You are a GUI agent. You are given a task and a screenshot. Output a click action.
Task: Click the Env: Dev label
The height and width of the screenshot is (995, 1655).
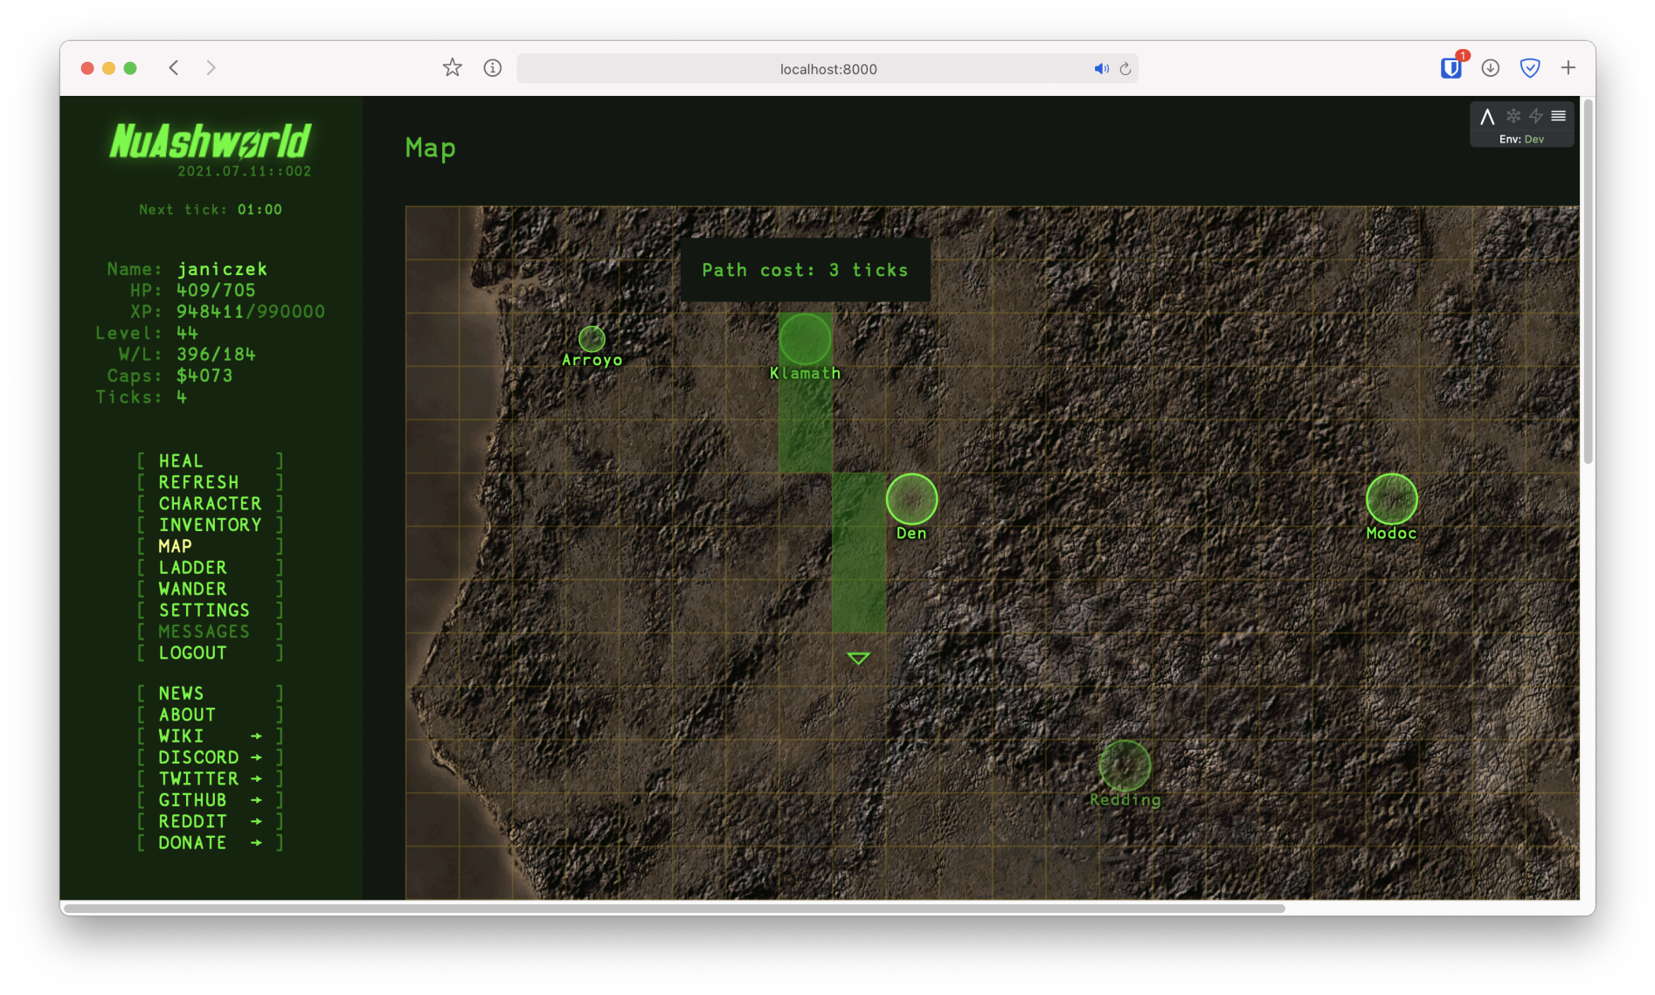(1521, 139)
